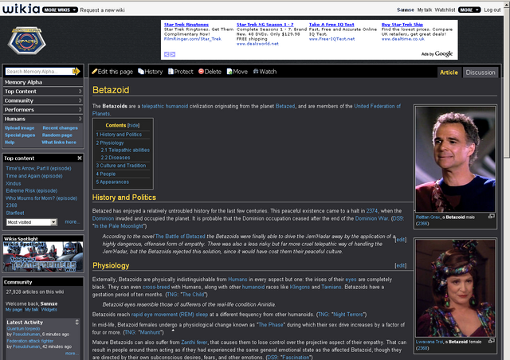Screen dimensions: 510x360
Task: Open the MORE user menu dropdown
Action: (x=469, y=10)
